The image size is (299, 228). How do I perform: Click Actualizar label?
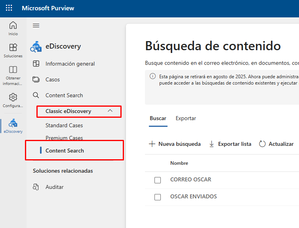point(281,144)
